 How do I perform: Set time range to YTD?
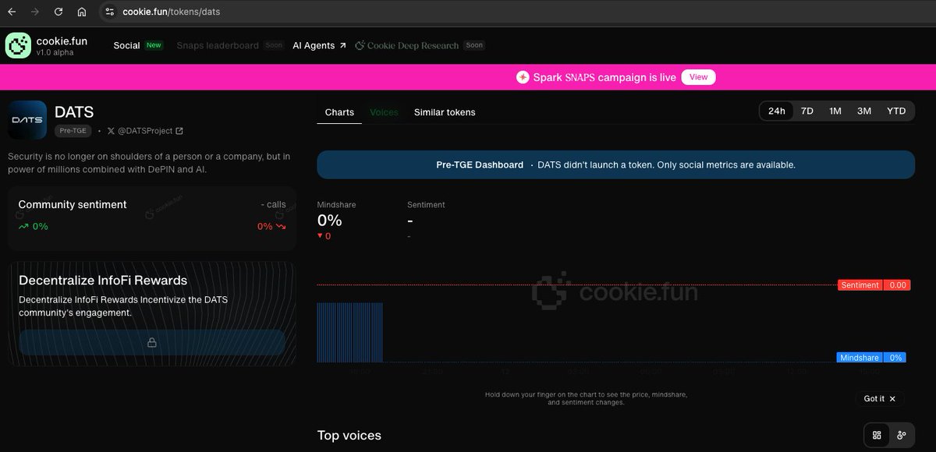pyautogui.click(x=896, y=111)
